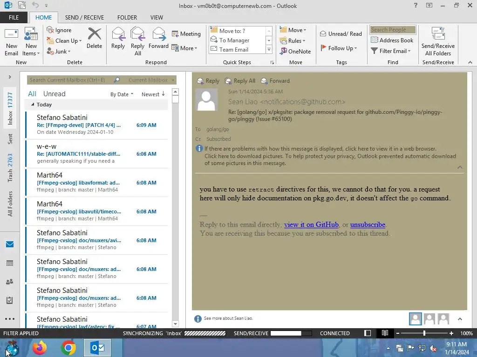Show Unread messages only
Screen dimensions: 477x357
pyautogui.click(x=54, y=94)
